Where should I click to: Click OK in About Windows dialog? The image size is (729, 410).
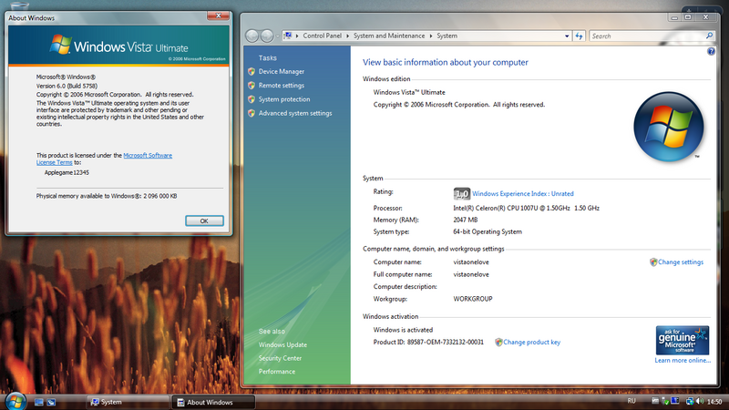coord(204,220)
